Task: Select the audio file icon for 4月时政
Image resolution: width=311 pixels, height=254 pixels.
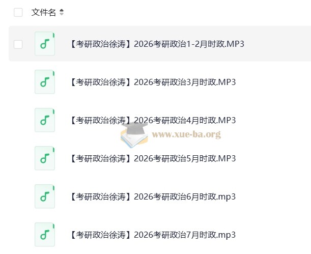Action: point(45,120)
